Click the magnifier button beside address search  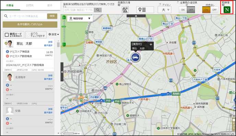point(98,10)
